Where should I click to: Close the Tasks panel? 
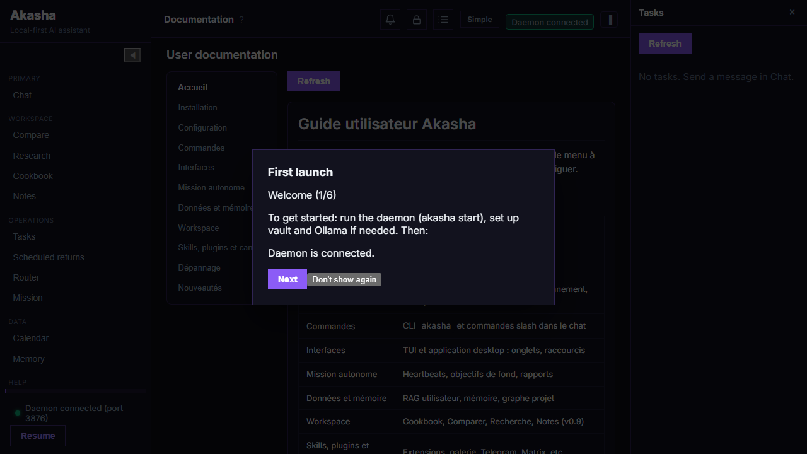(x=792, y=12)
